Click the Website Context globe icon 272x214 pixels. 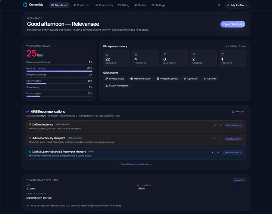click(x=158, y=79)
